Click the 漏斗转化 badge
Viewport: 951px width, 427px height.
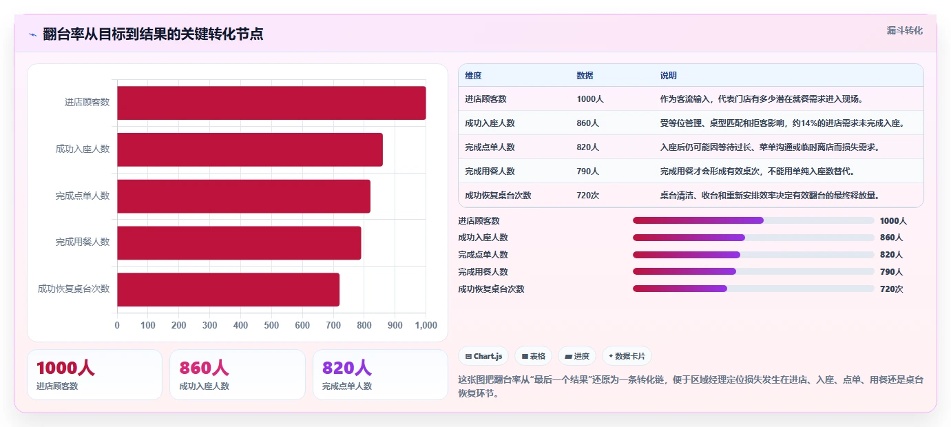904,30
